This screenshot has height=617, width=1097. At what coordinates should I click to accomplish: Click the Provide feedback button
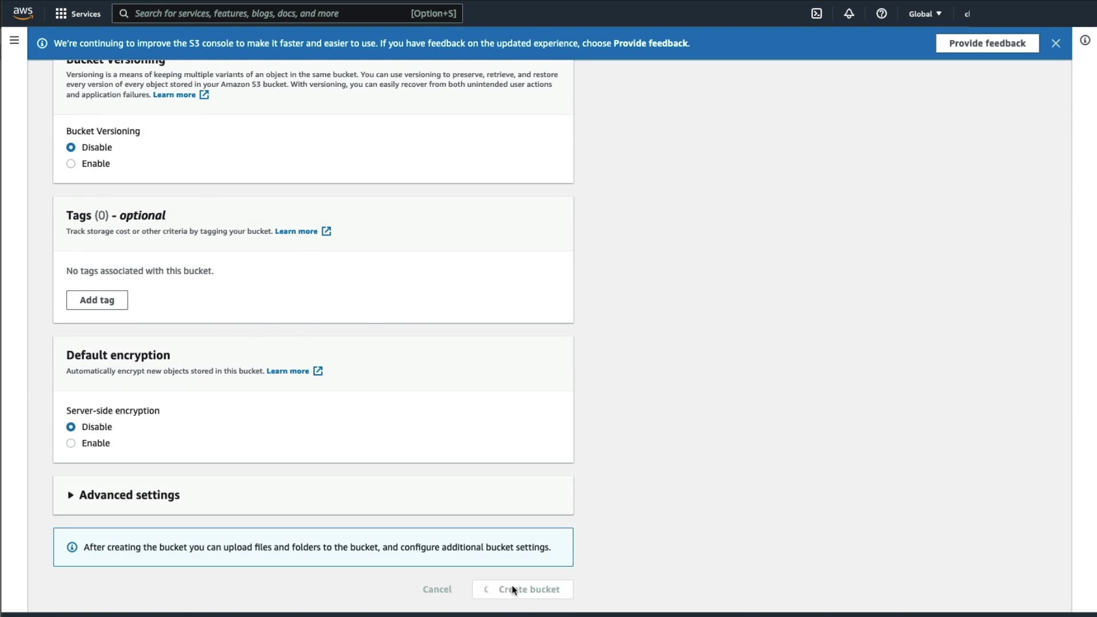[x=987, y=43]
